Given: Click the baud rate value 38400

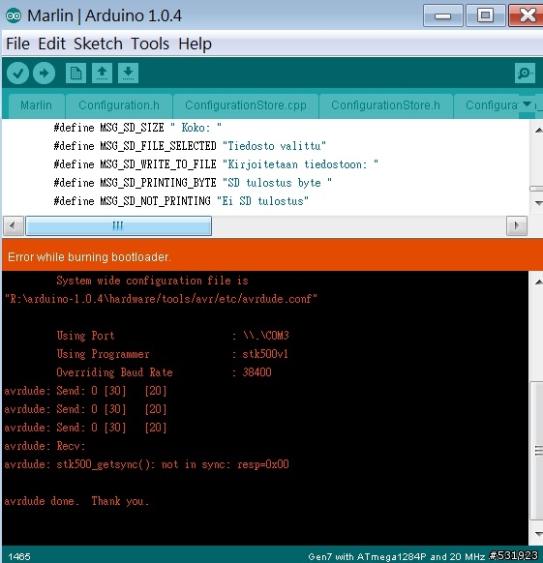Looking at the screenshot, I should coord(256,372).
